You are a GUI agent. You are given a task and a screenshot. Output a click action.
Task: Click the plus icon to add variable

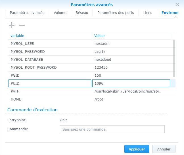tap(11, 26)
